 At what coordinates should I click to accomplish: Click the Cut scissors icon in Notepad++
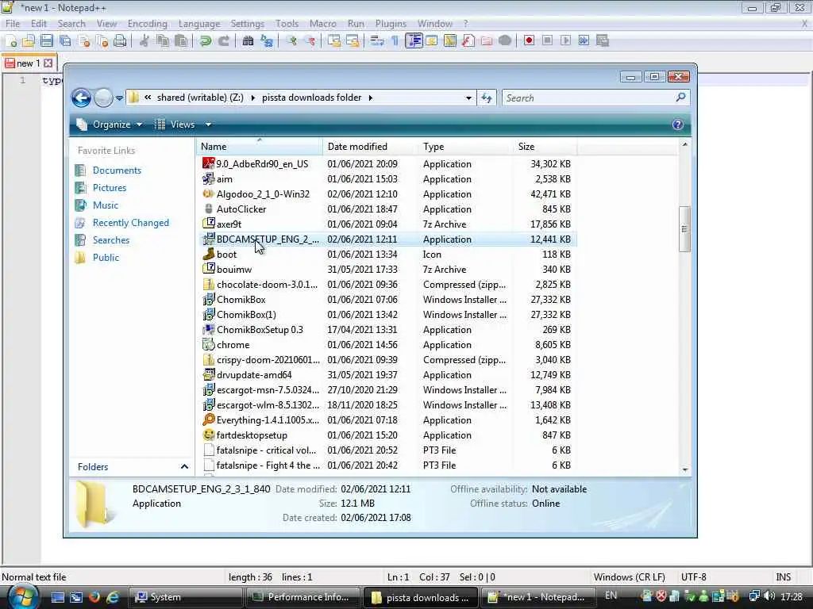[x=144, y=41]
